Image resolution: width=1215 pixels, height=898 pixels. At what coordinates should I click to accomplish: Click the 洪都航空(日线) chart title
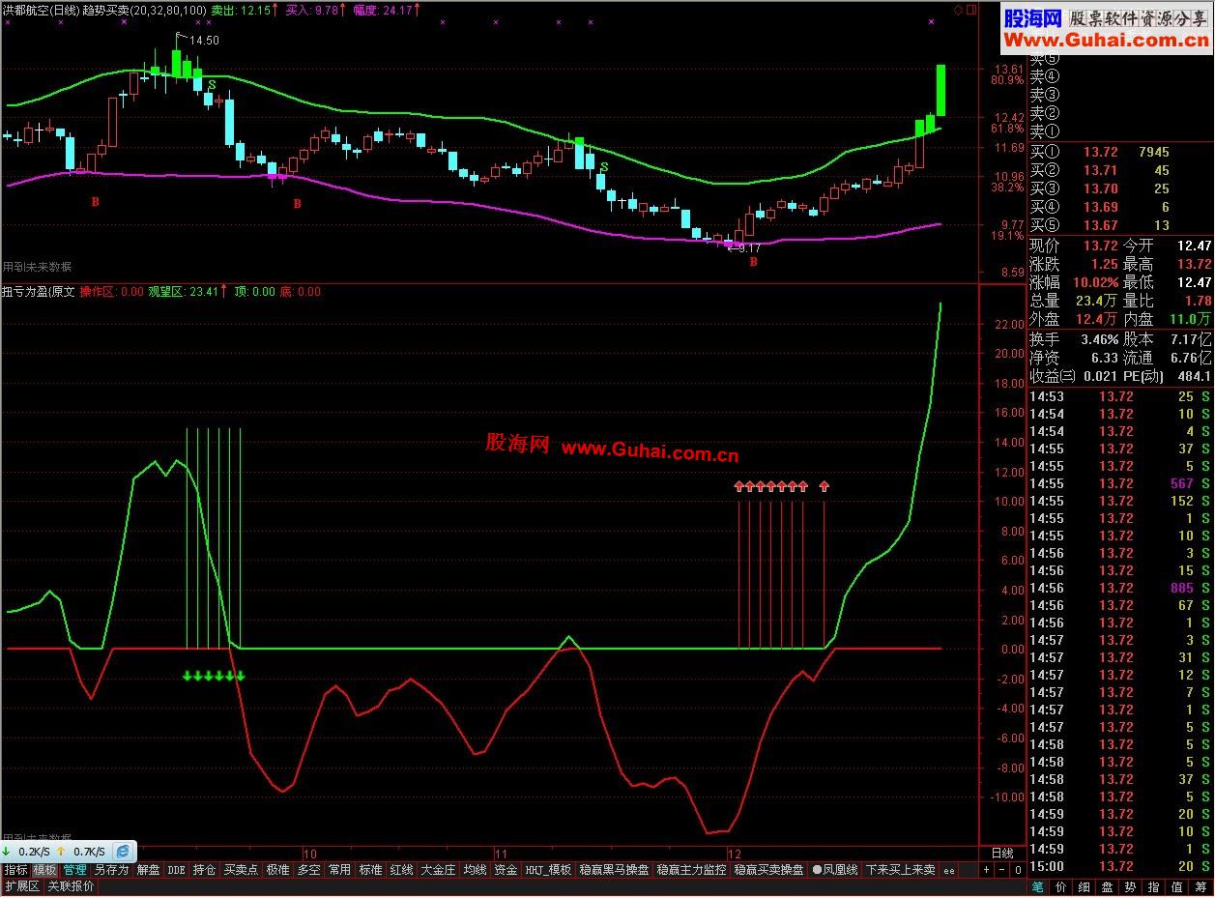tap(42, 11)
